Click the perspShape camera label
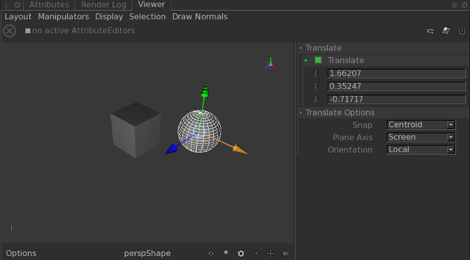Viewport: 470px width, 260px height. (147, 253)
